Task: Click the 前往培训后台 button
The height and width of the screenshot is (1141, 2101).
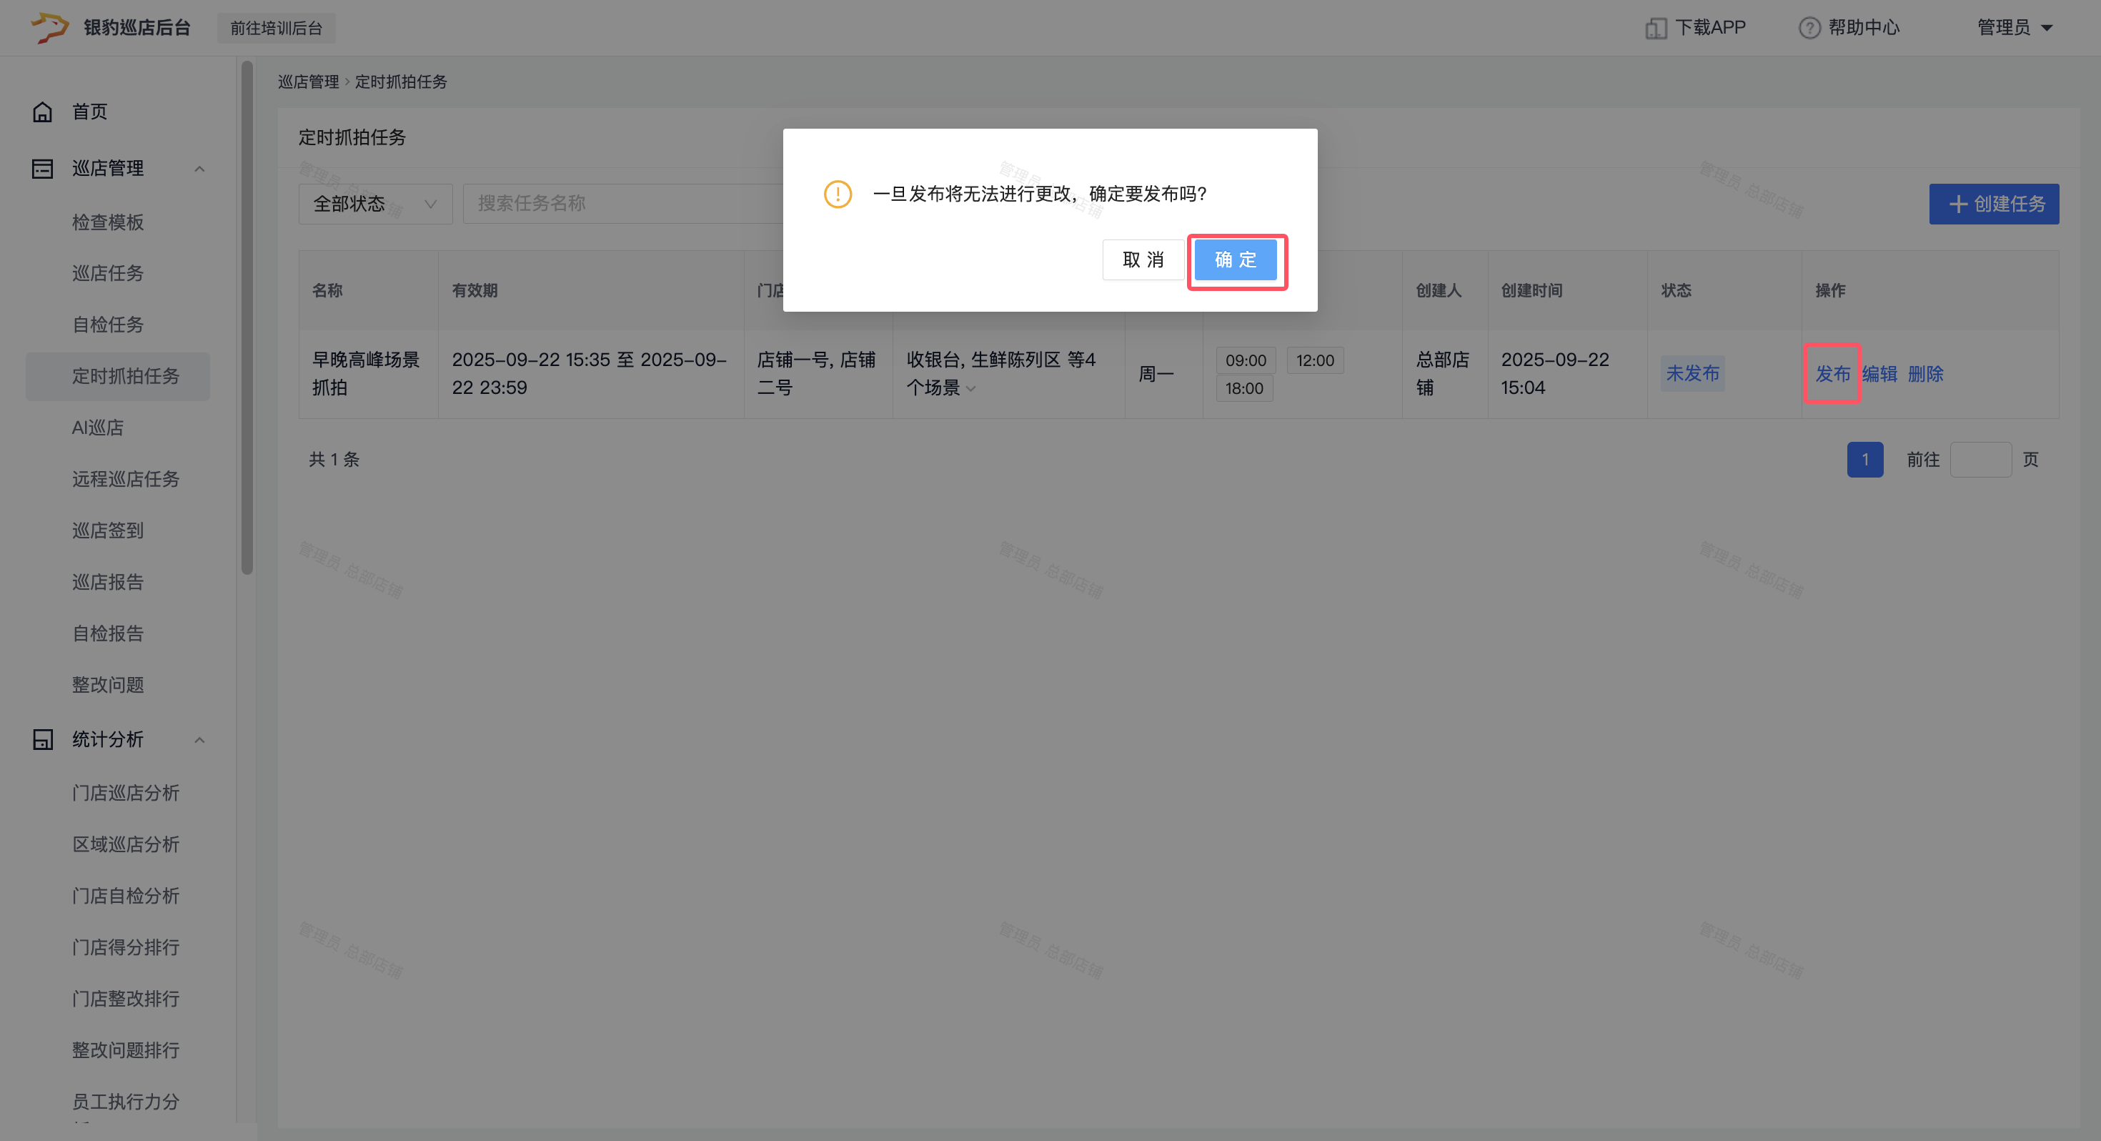Action: pos(276,28)
